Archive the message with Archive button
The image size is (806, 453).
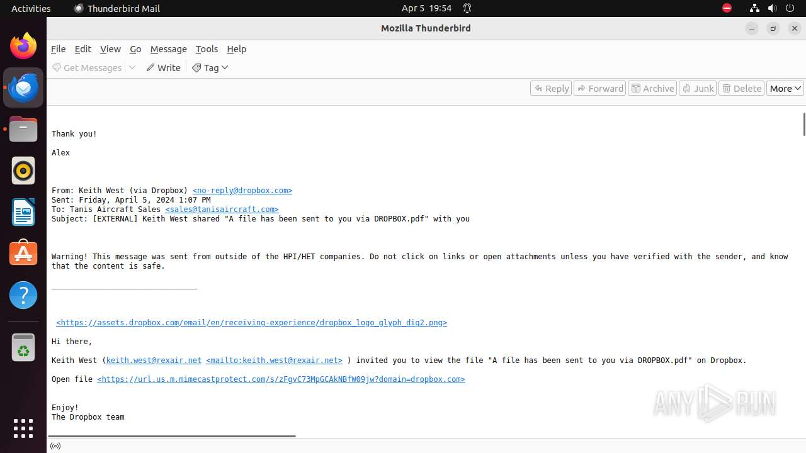(652, 88)
